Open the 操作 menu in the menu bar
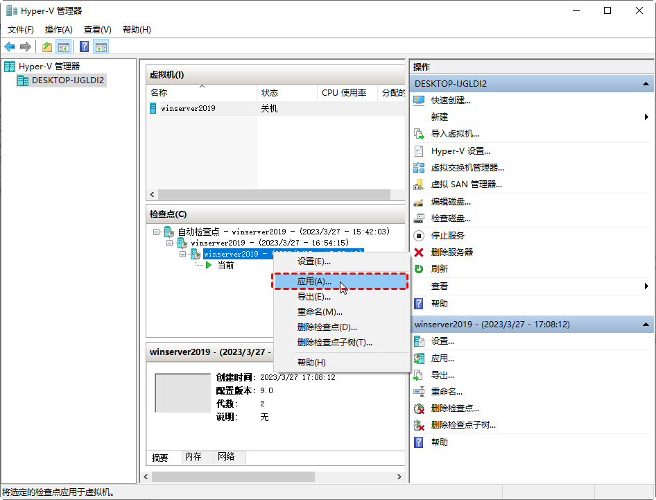This screenshot has height=500, width=656. [x=58, y=29]
